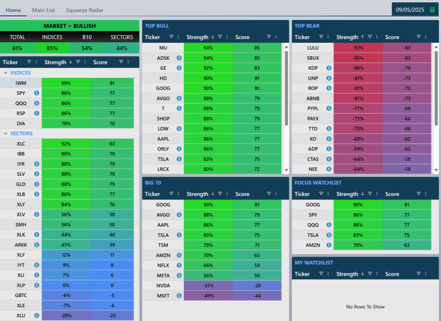
Task: Sort Top Bull by Strength column
Action: pos(197,37)
